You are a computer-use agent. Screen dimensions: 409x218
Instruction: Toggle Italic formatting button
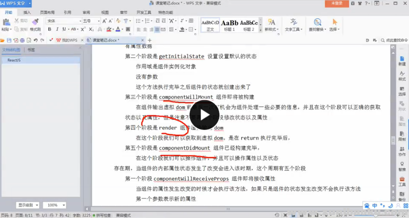(56, 29)
